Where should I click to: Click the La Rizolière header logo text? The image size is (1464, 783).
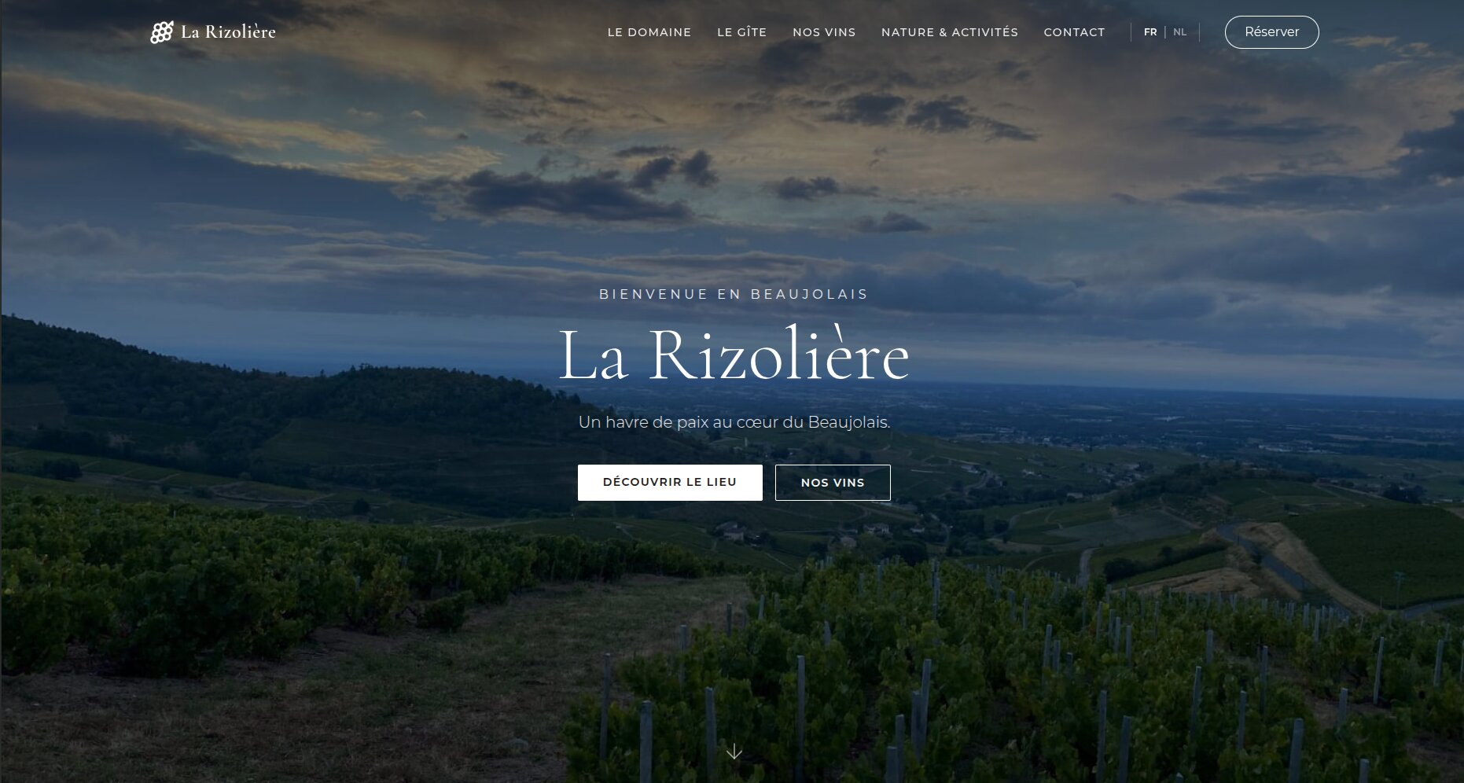point(229,32)
